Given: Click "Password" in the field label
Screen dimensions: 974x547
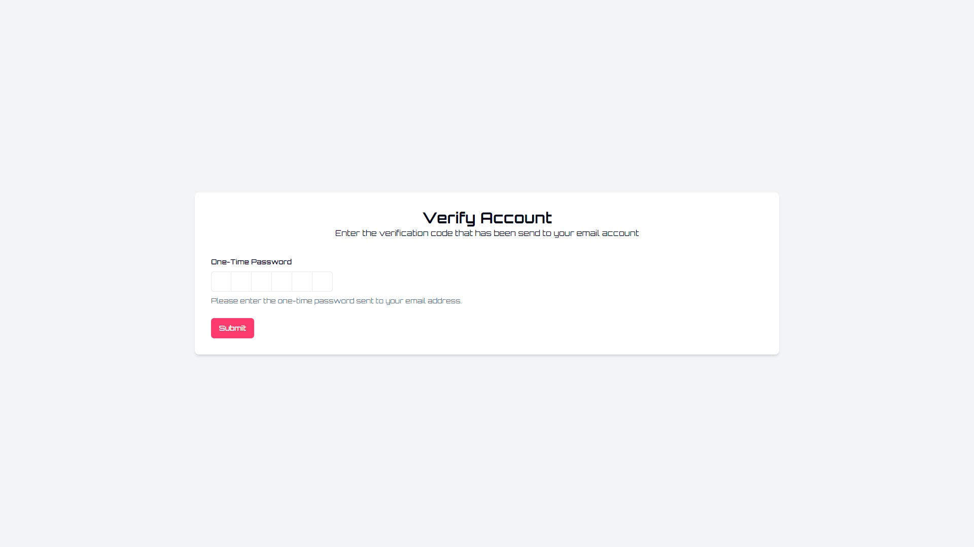Looking at the screenshot, I should point(271,262).
